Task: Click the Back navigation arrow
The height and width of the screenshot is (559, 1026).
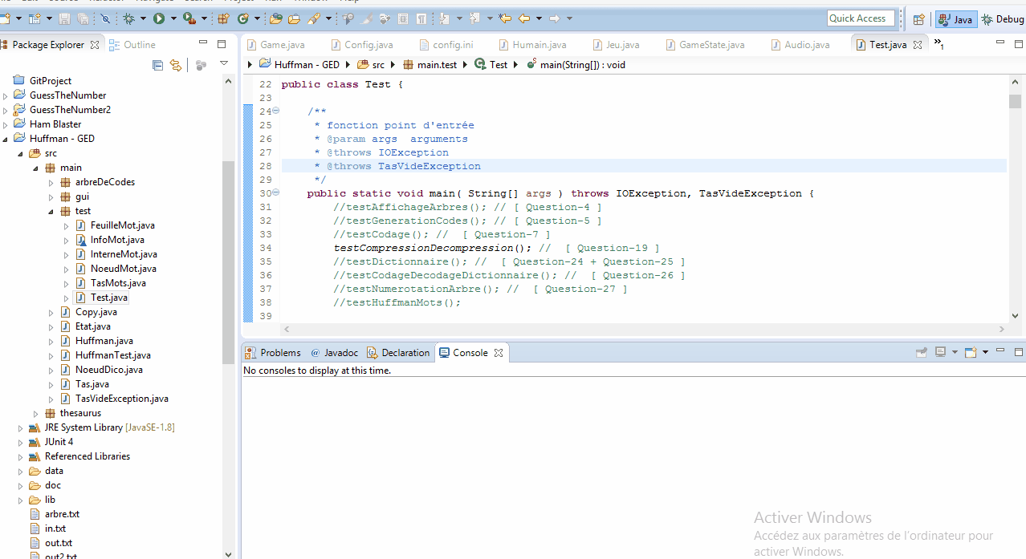Action: [523, 18]
